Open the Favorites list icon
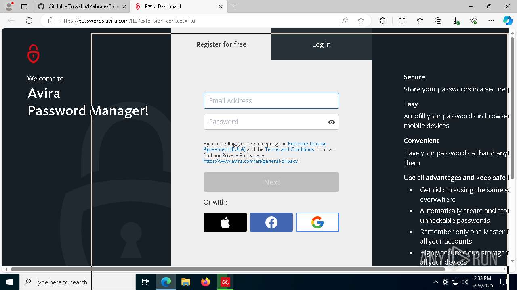 [x=420, y=21]
